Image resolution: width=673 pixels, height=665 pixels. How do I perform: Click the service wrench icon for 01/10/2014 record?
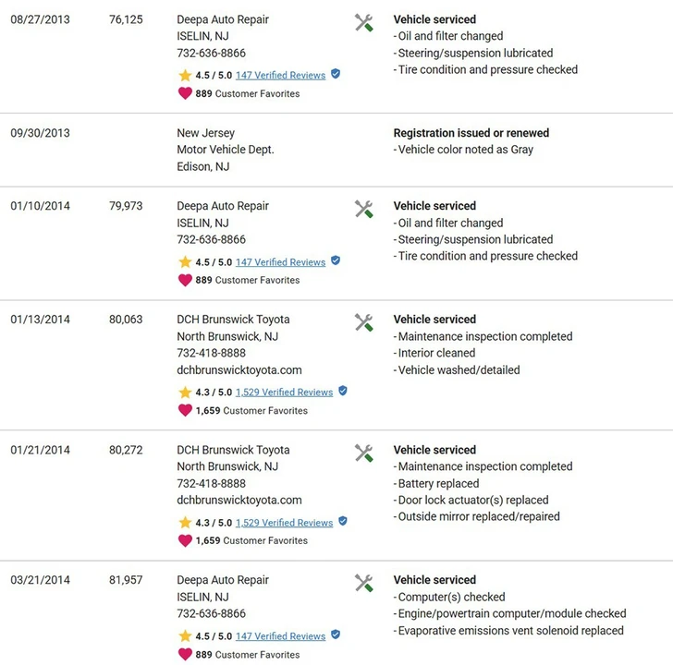click(x=364, y=210)
